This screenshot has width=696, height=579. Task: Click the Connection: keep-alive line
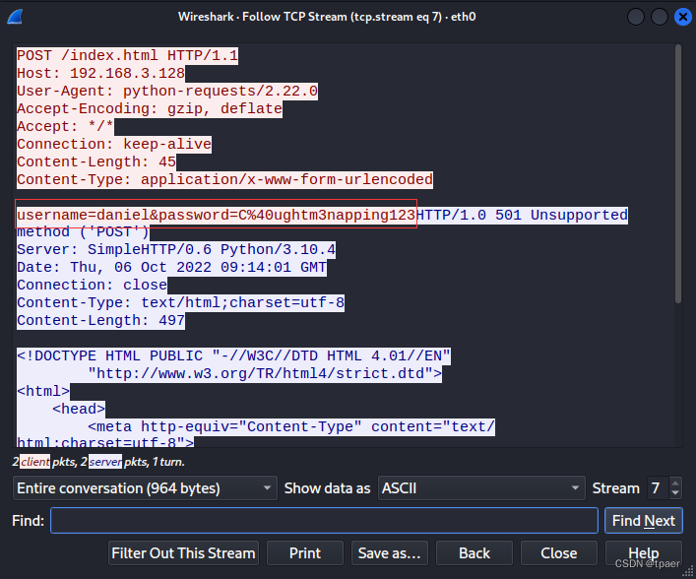pyautogui.click(x=114, y=145)
